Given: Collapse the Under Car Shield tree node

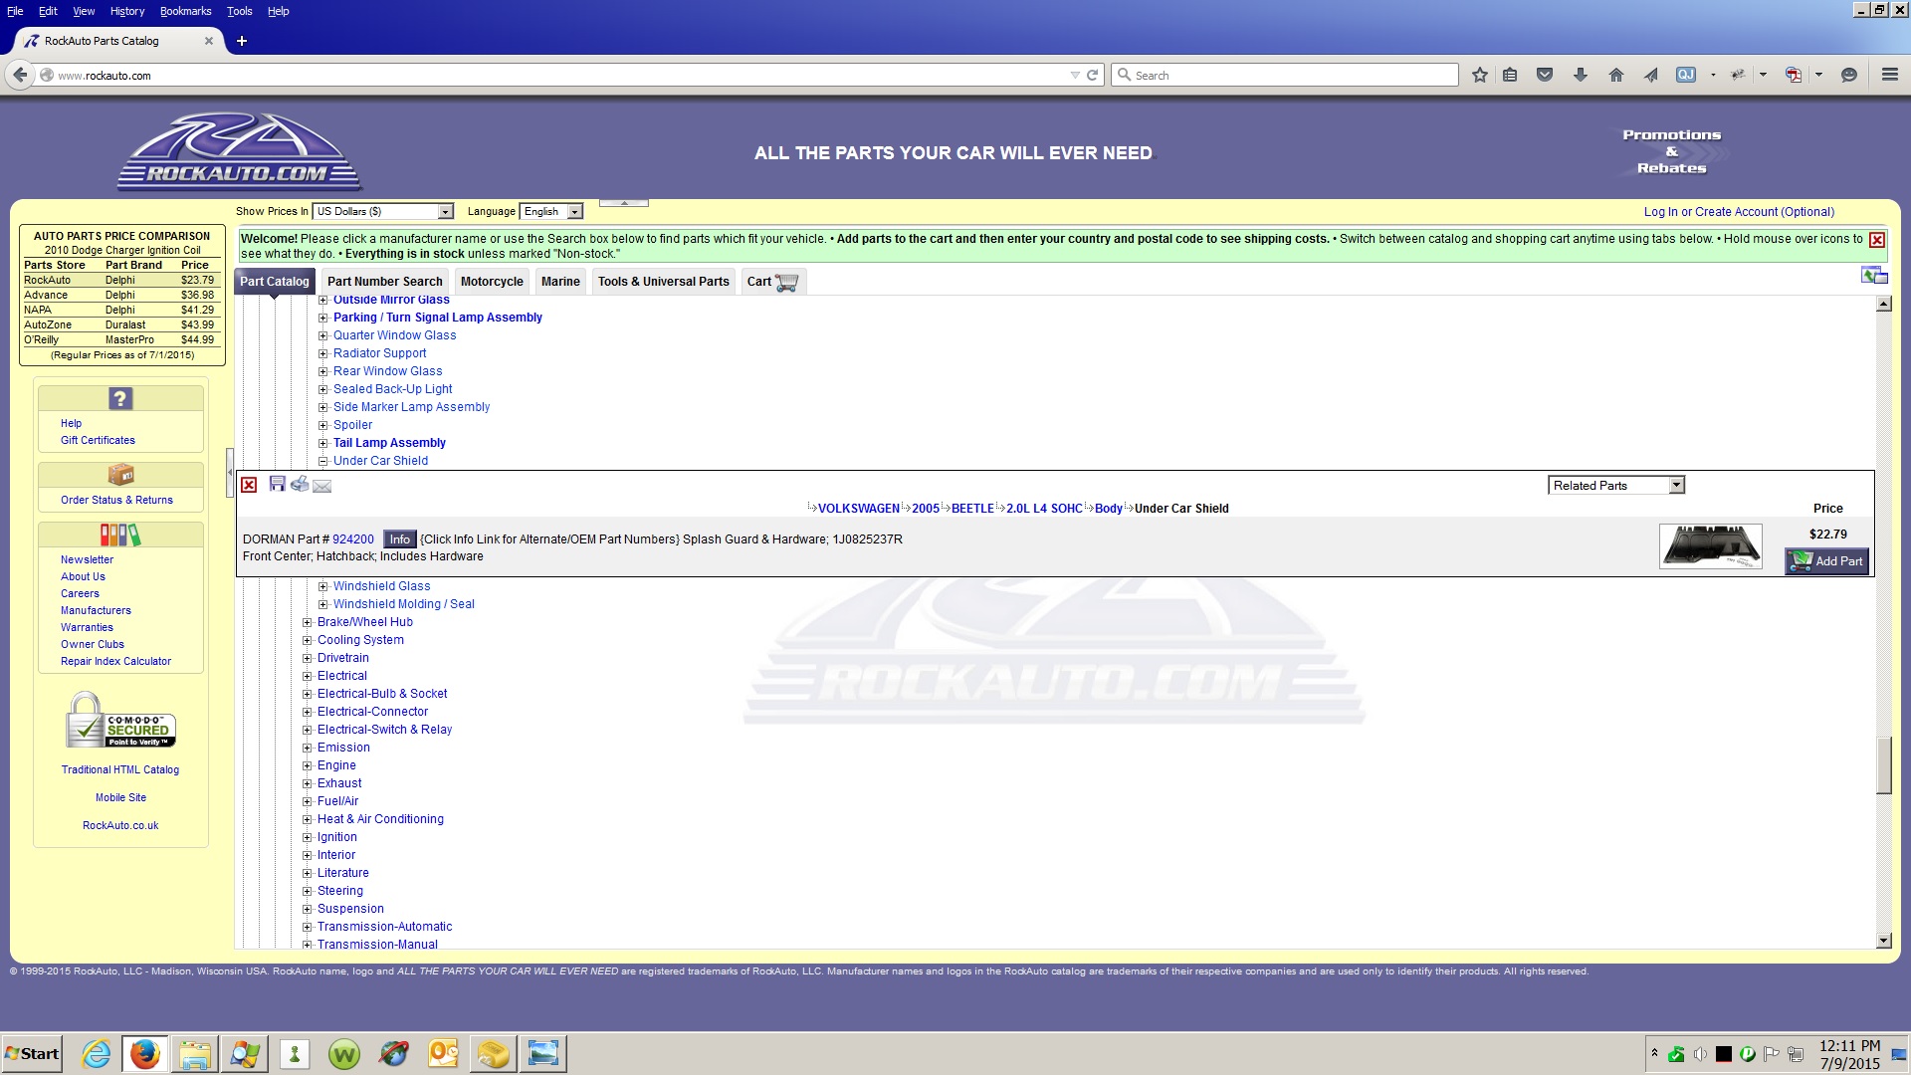Looking at the screenshot, I should pyautogui.click(x=322, y=461).
